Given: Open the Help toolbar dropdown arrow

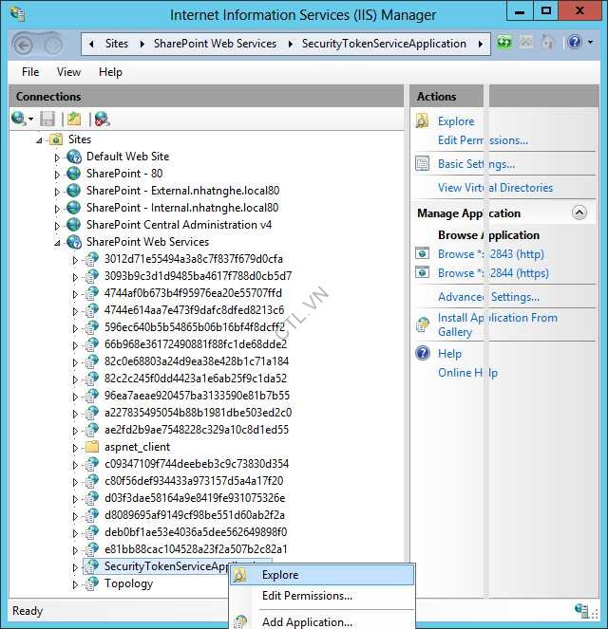Looking at the screenshot, I should pyautogui.click(x=590, y=42).
